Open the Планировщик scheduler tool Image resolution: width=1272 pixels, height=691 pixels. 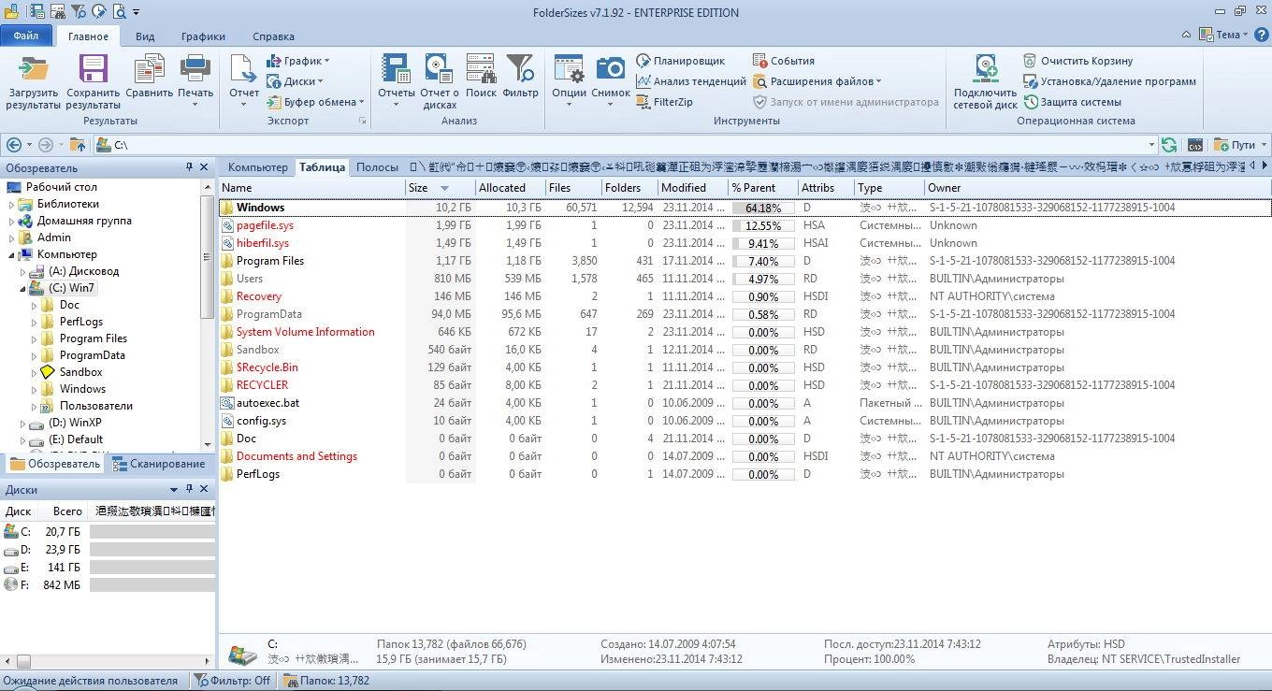click(x=681, y=61)
